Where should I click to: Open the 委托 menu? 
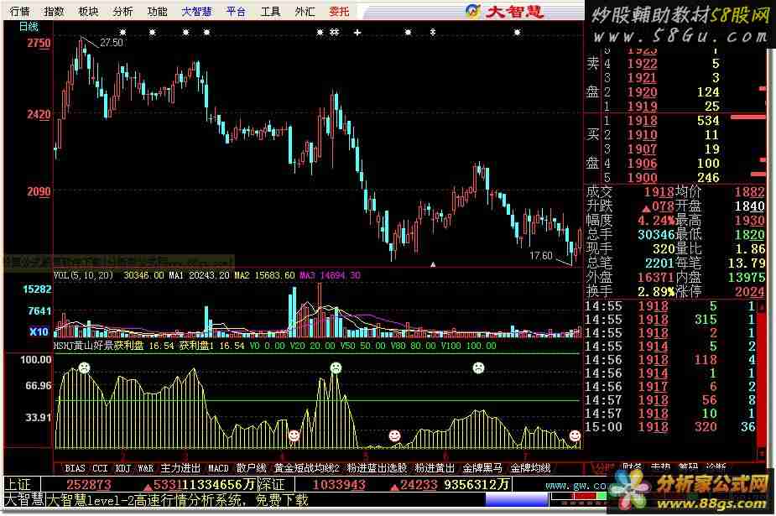(x=339, y=12)
